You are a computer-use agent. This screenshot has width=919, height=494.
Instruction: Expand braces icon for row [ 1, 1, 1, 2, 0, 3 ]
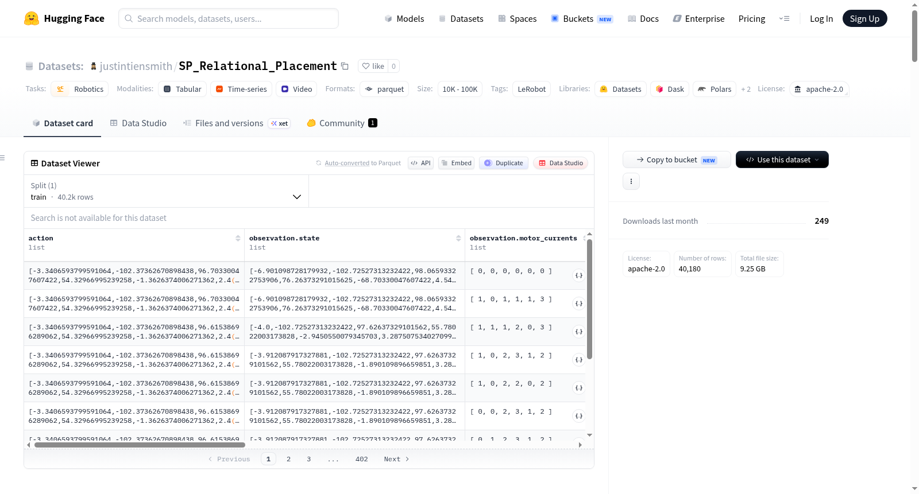579,332
